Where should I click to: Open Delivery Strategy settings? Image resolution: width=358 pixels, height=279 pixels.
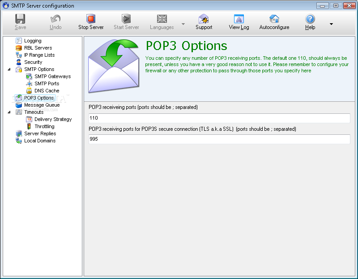coord(53,119)
